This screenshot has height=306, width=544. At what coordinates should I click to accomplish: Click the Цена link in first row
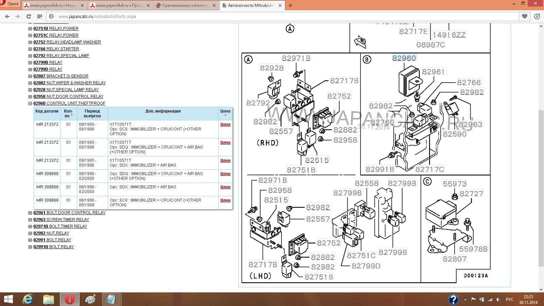(x=225, y=124)
